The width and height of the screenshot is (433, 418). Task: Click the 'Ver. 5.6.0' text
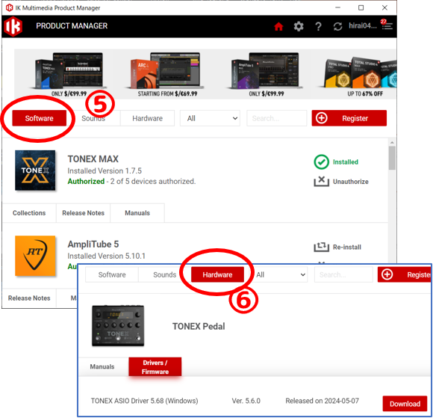(246, 401)
